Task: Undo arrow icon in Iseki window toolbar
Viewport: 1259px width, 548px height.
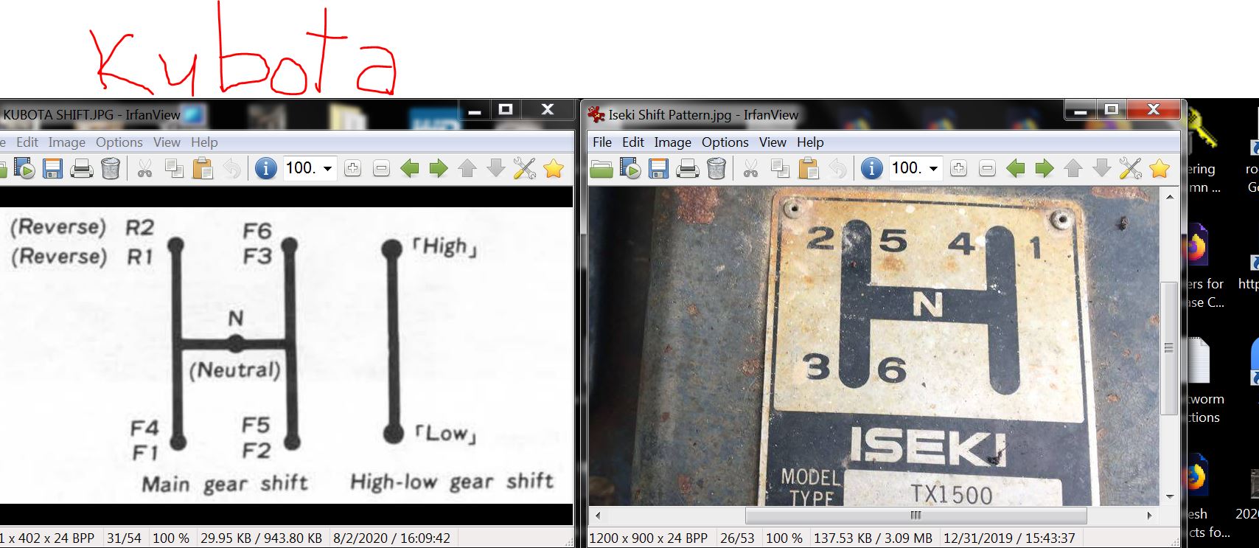Action: click(x=838, y=169)
